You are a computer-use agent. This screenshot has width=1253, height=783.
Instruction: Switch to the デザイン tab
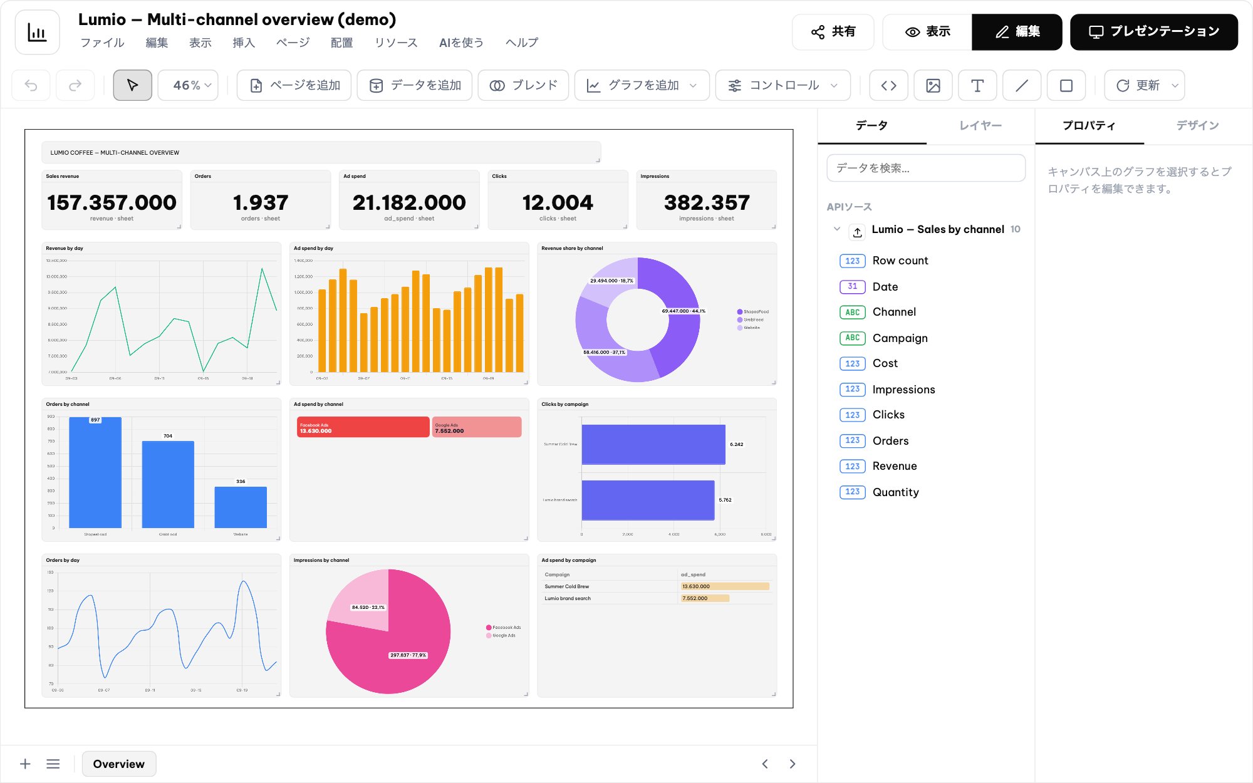[1198, 126]
